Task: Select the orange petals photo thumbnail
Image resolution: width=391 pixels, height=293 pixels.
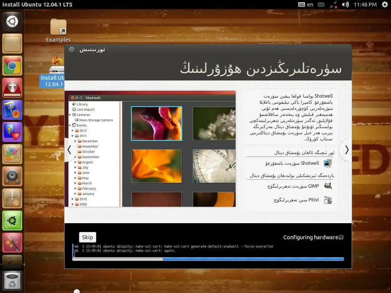Action: (157, 166)
